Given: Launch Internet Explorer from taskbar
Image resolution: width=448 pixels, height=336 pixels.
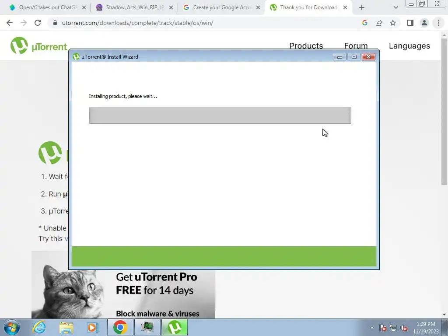Looking at the screenshot, I should (39, 327).
